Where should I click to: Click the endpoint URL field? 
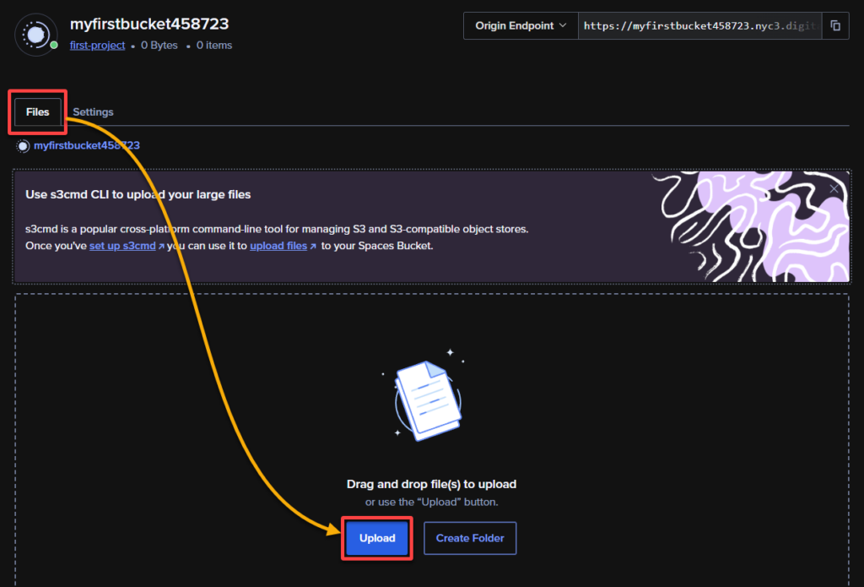coord(699,26)
